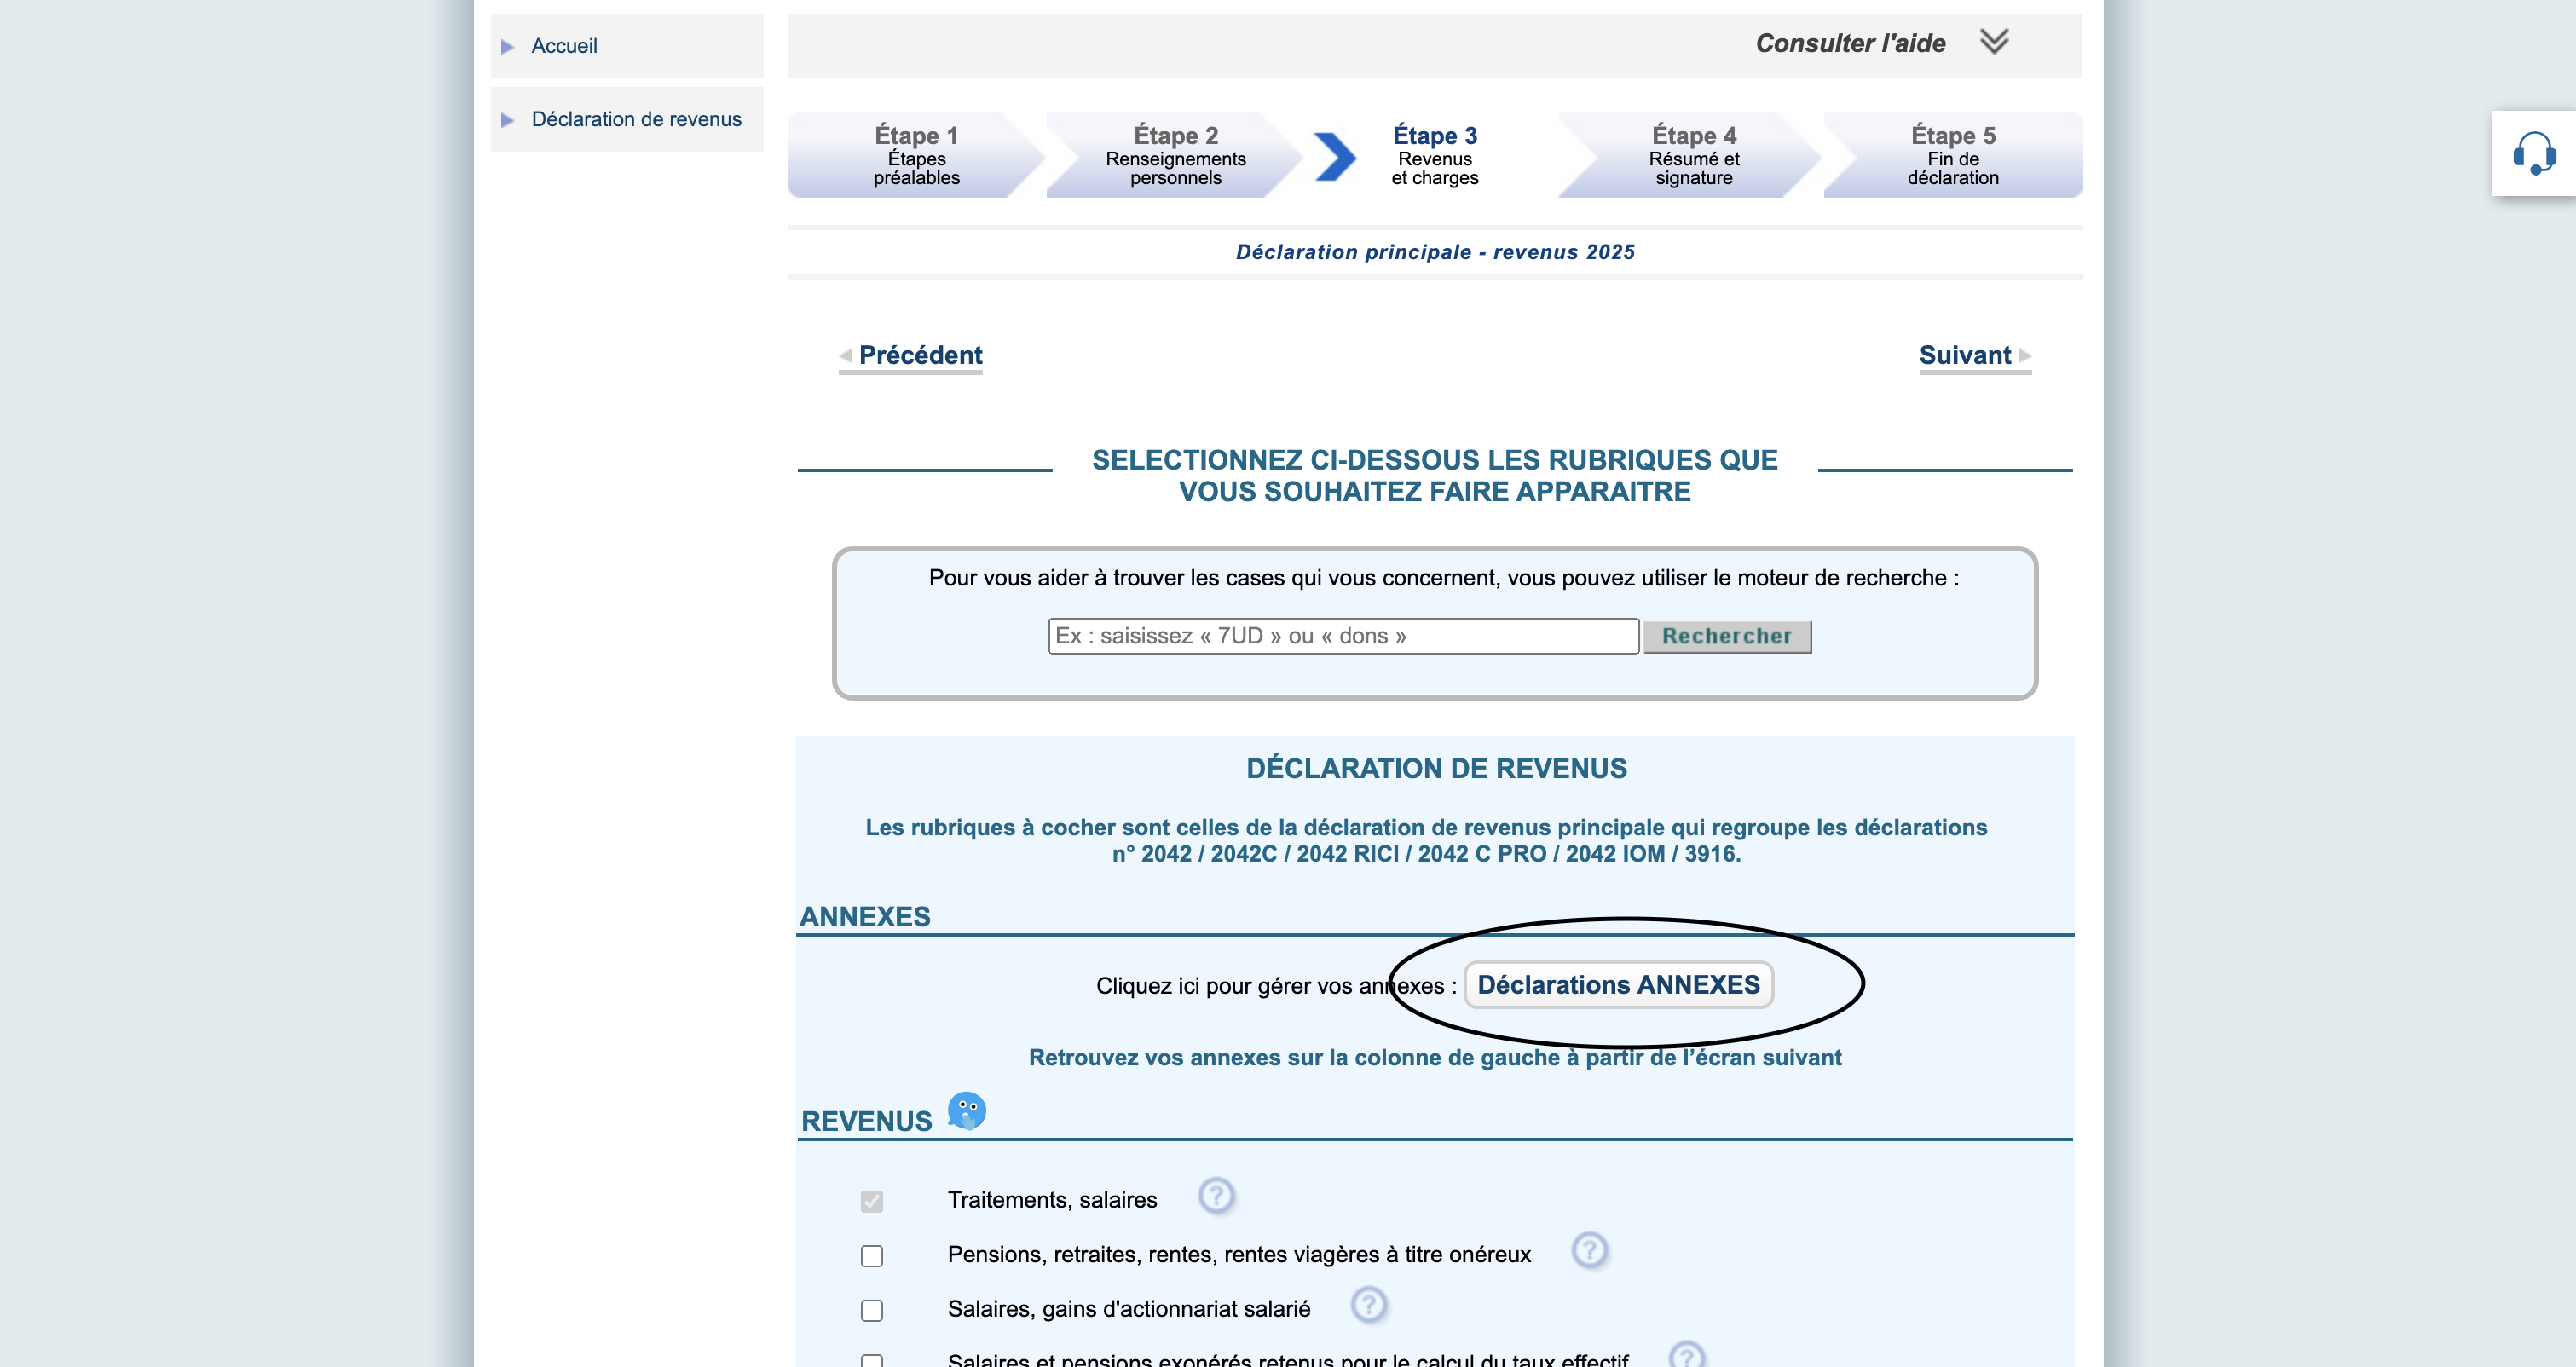Click 'Salaires, gains d'actionnariat salarié' label
This screenshot has width=2576, height=1367.
(1129, 1308)
